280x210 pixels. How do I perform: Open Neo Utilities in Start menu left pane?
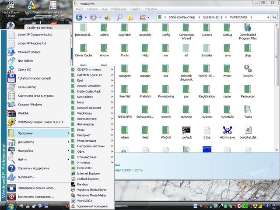[38, 61]
